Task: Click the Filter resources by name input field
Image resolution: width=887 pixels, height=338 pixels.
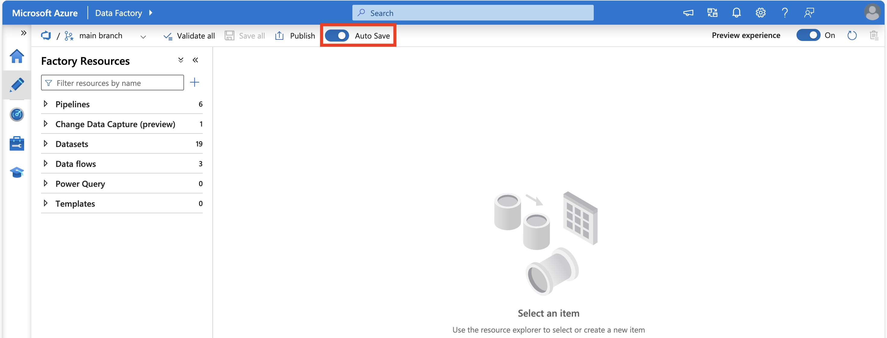Action: (x=113, y=83)
